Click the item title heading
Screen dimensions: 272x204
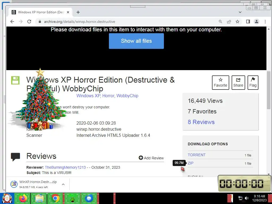pos(101,84)
